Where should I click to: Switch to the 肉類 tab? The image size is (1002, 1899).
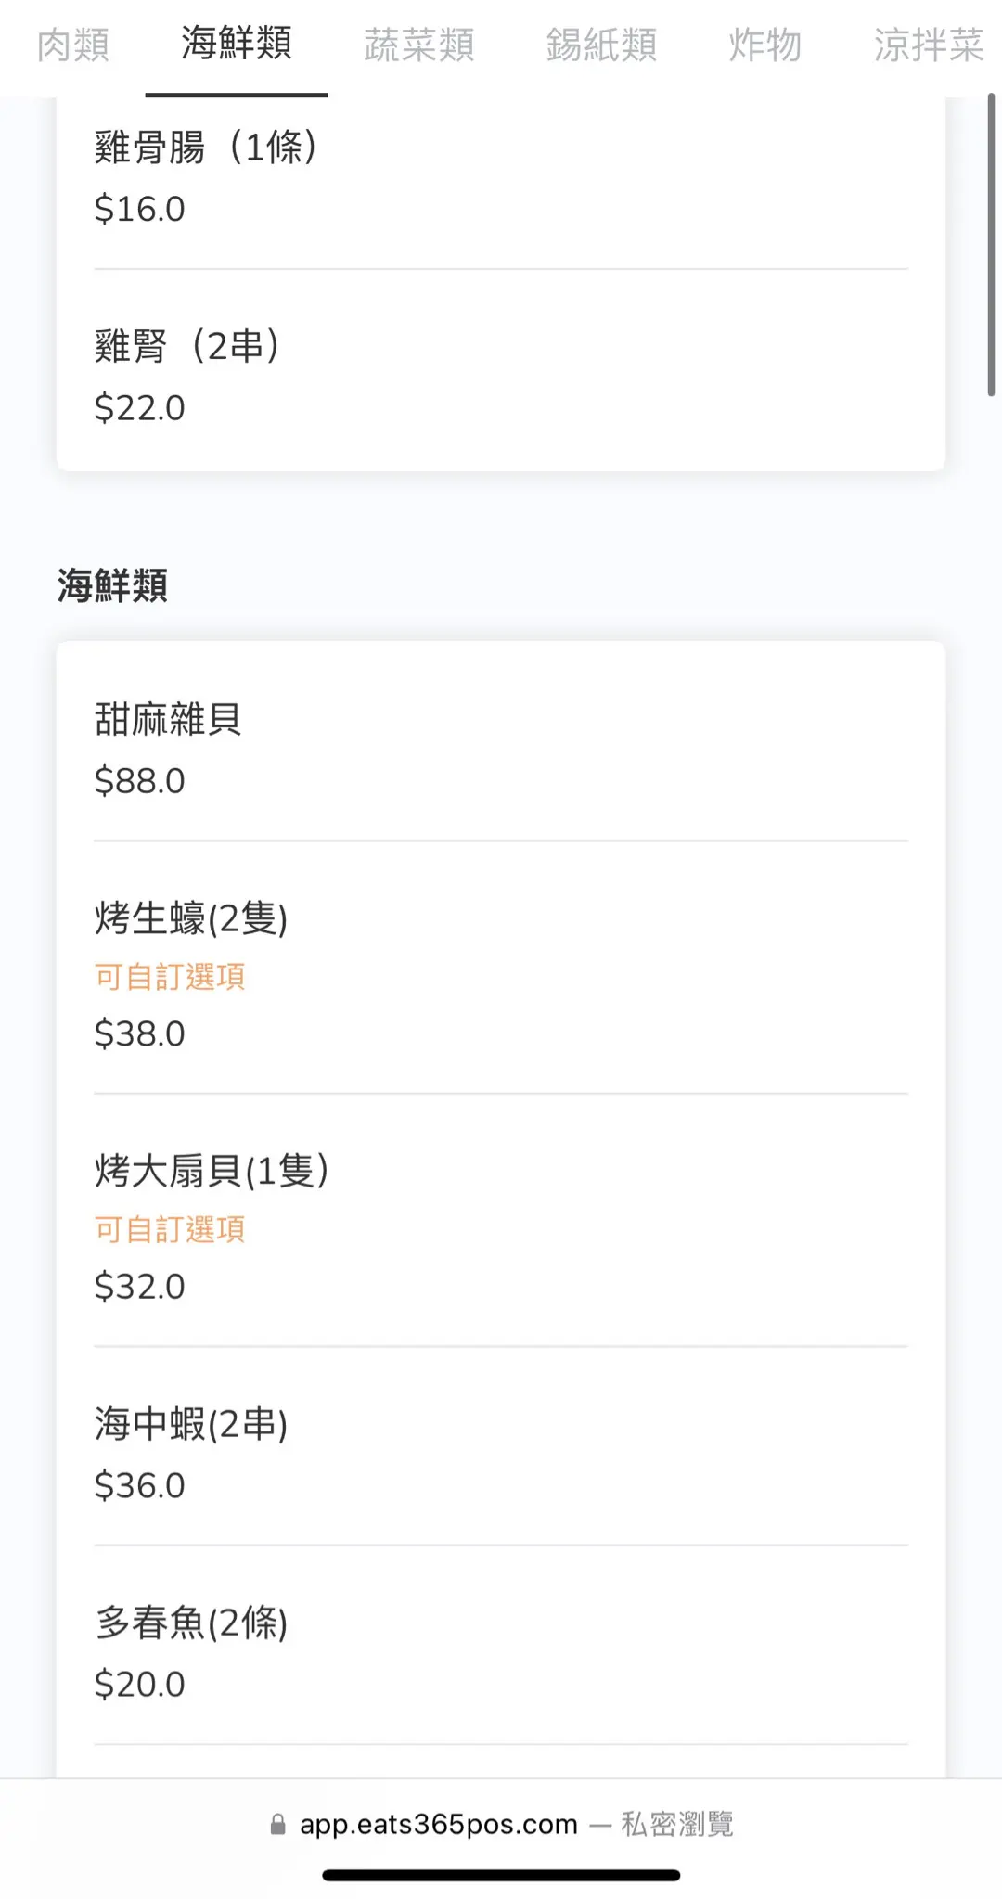(73, 45)
